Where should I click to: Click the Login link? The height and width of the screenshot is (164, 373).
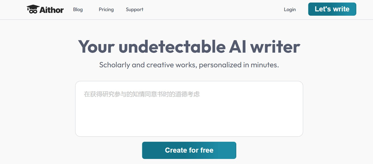290,10
